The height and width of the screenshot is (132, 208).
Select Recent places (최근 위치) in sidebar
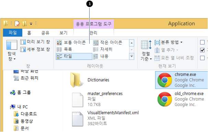click(29, 78)
